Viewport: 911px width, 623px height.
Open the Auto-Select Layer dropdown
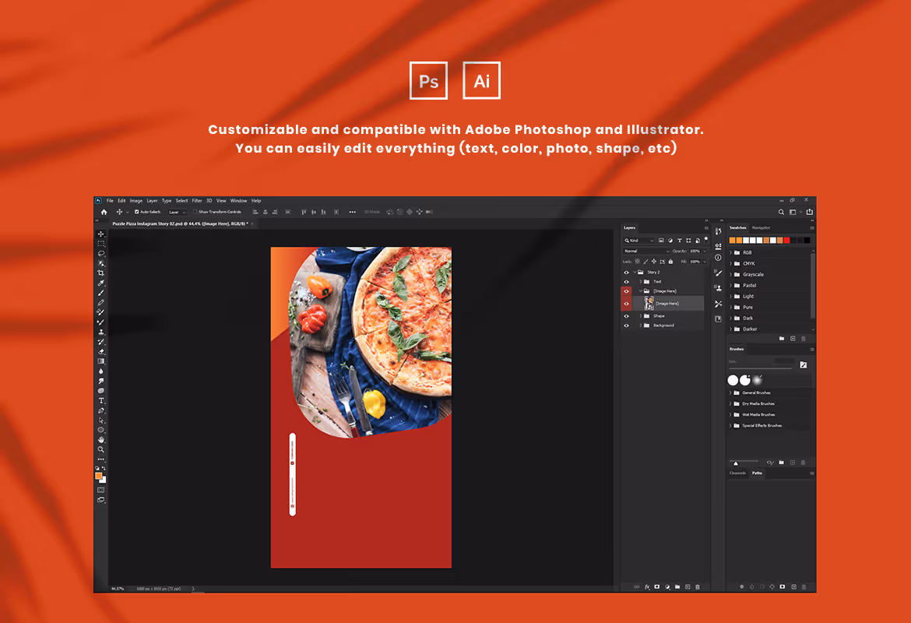tap(177, 212)
